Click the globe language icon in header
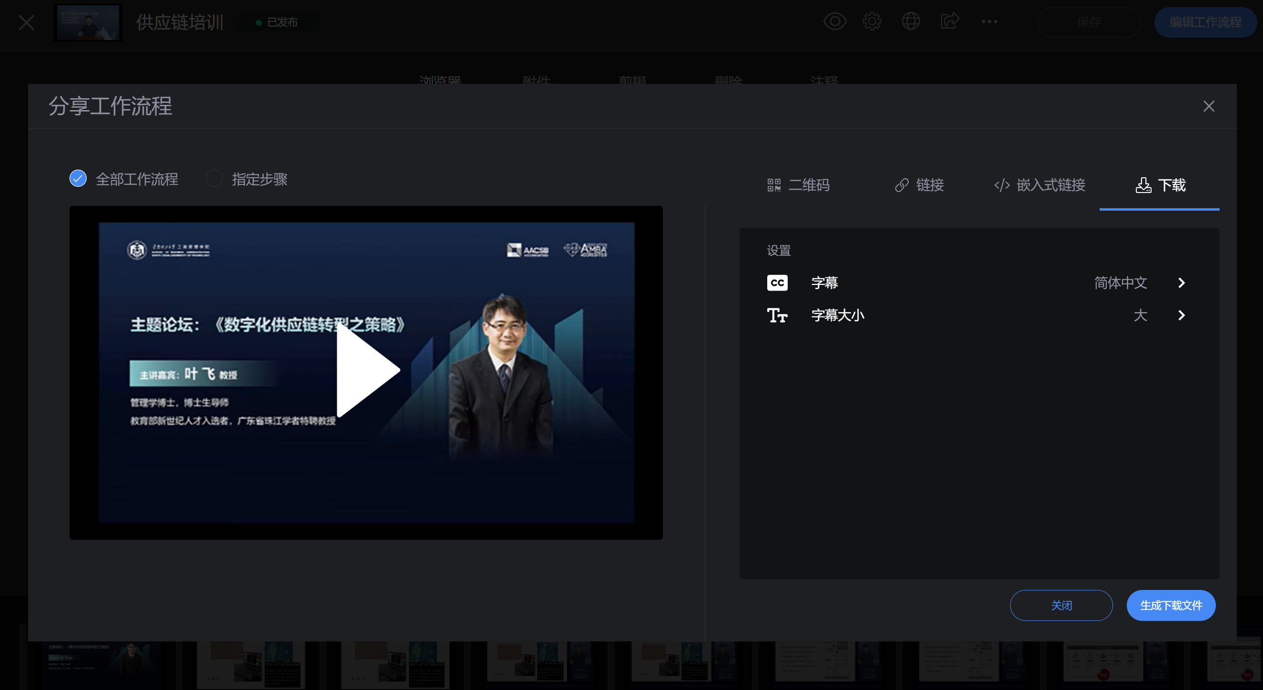 pos(911,21)
